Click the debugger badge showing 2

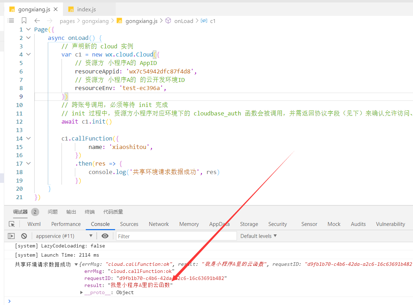35,212
